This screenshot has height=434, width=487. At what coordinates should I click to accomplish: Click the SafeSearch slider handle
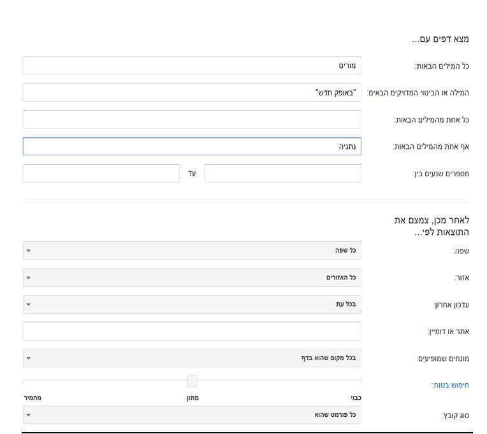point(193,381)
